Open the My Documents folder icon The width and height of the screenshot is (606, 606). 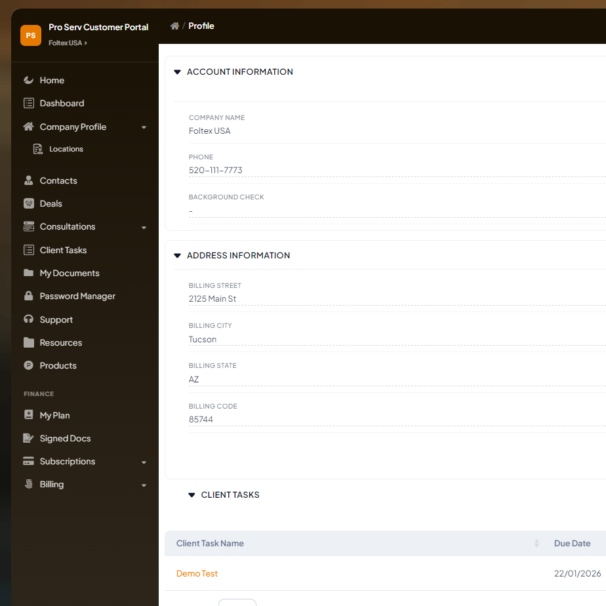coord(29,273)
